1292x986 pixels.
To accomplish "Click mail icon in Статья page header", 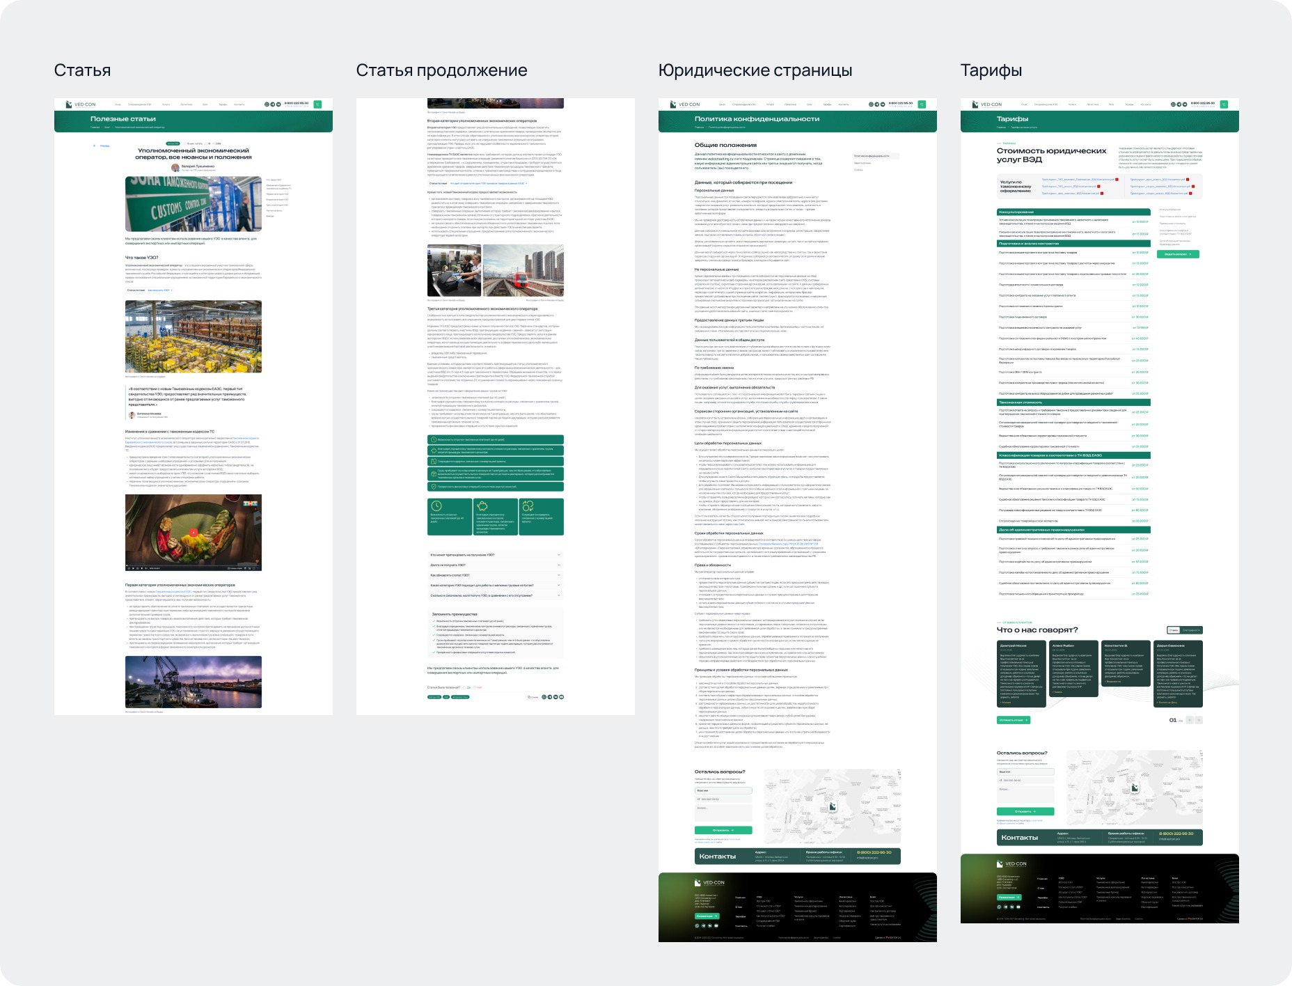I will [278, 104].
